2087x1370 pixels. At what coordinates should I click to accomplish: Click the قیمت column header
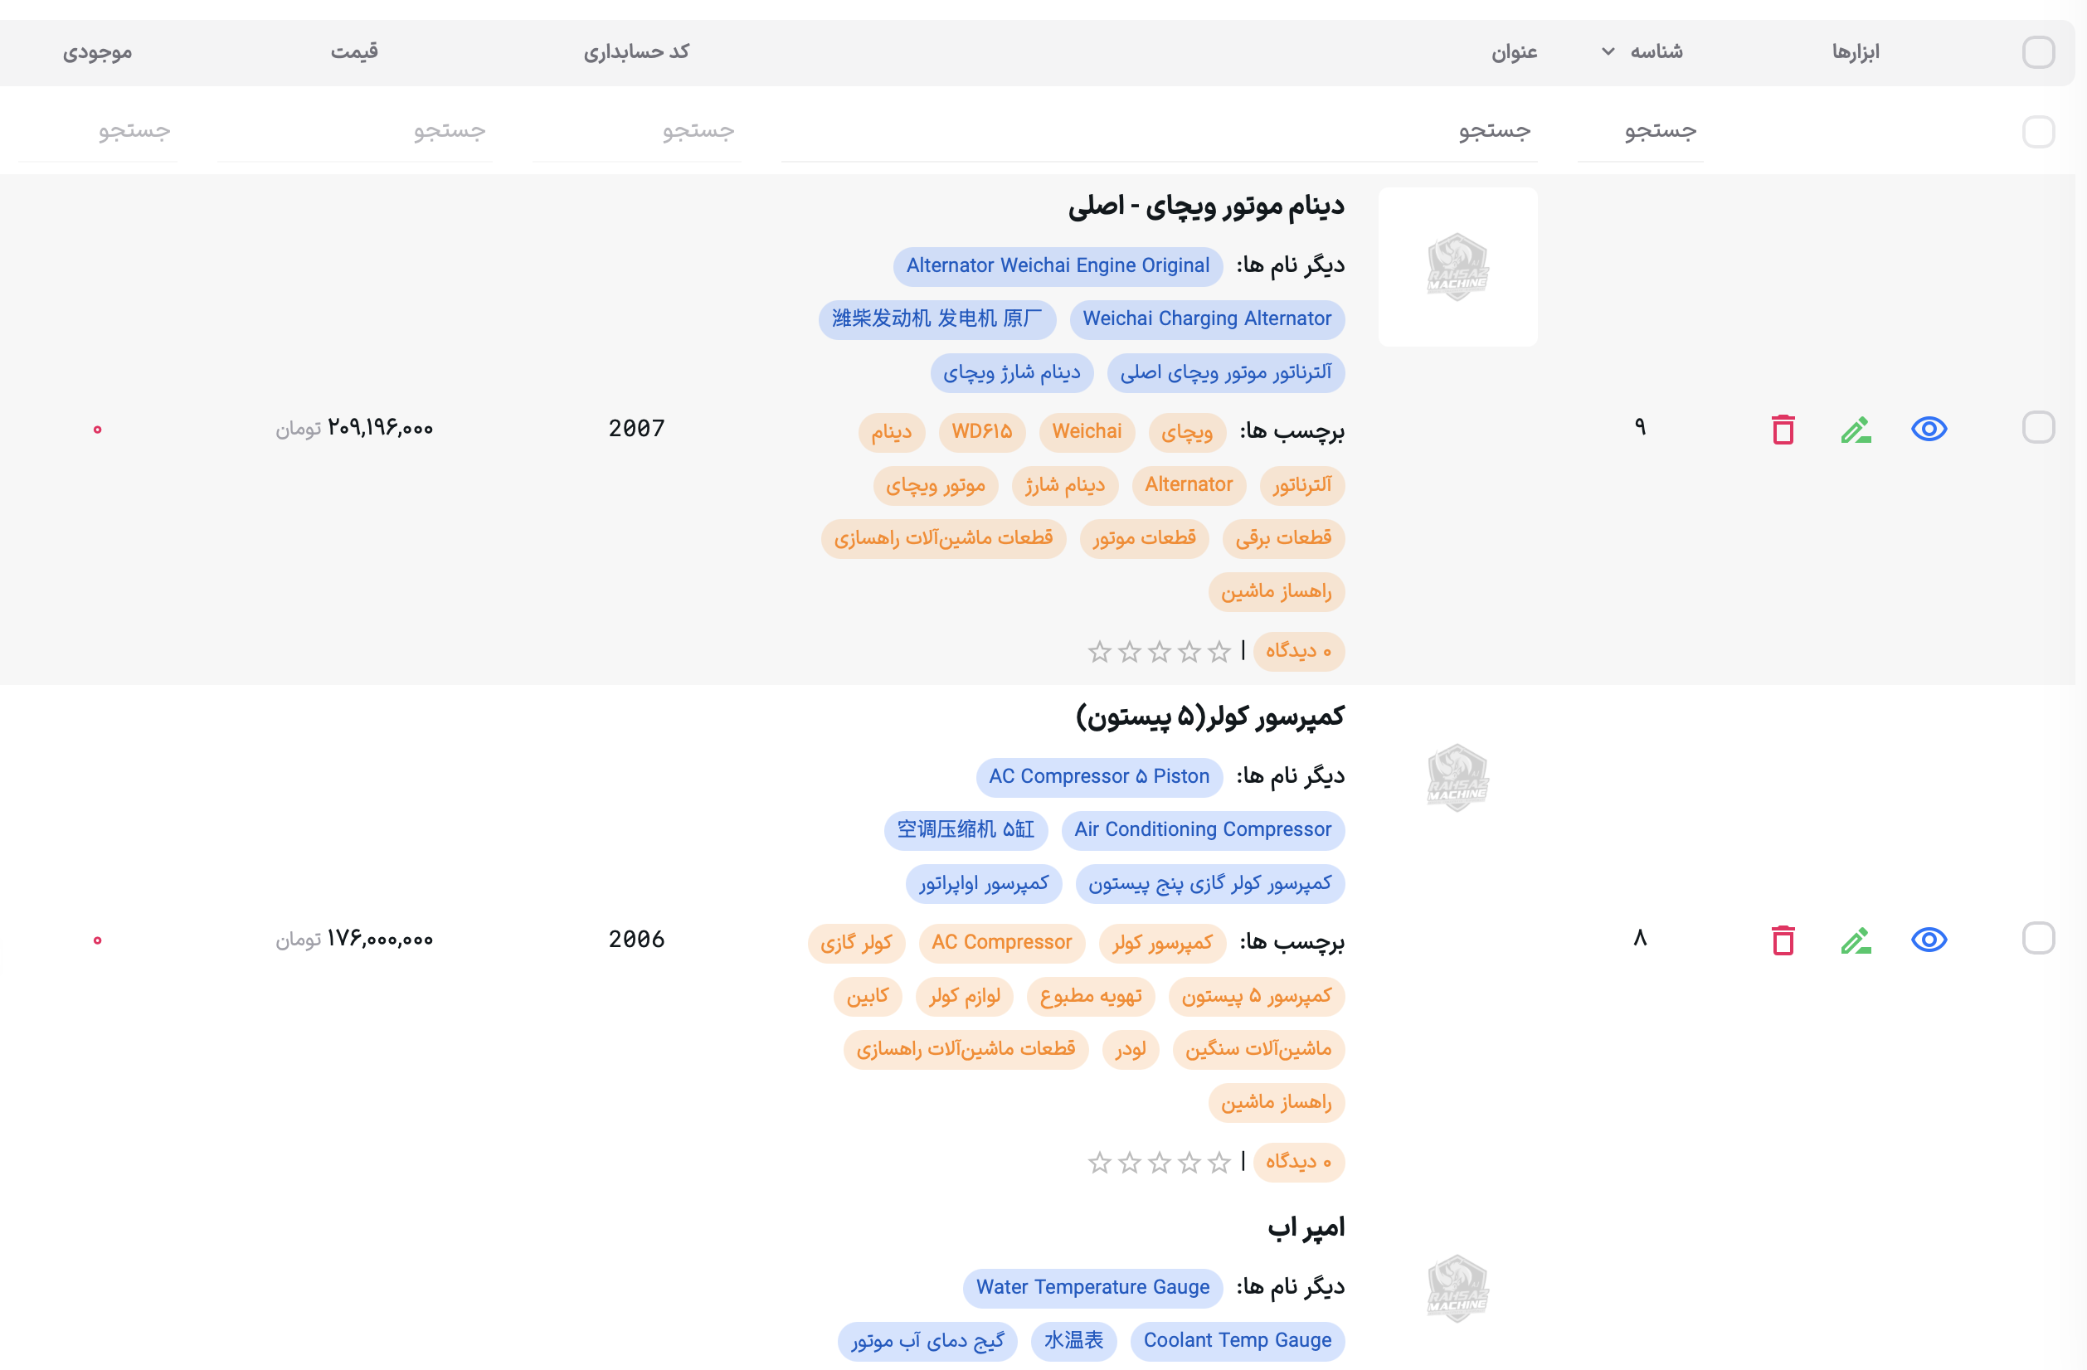[x=354, y=51]
